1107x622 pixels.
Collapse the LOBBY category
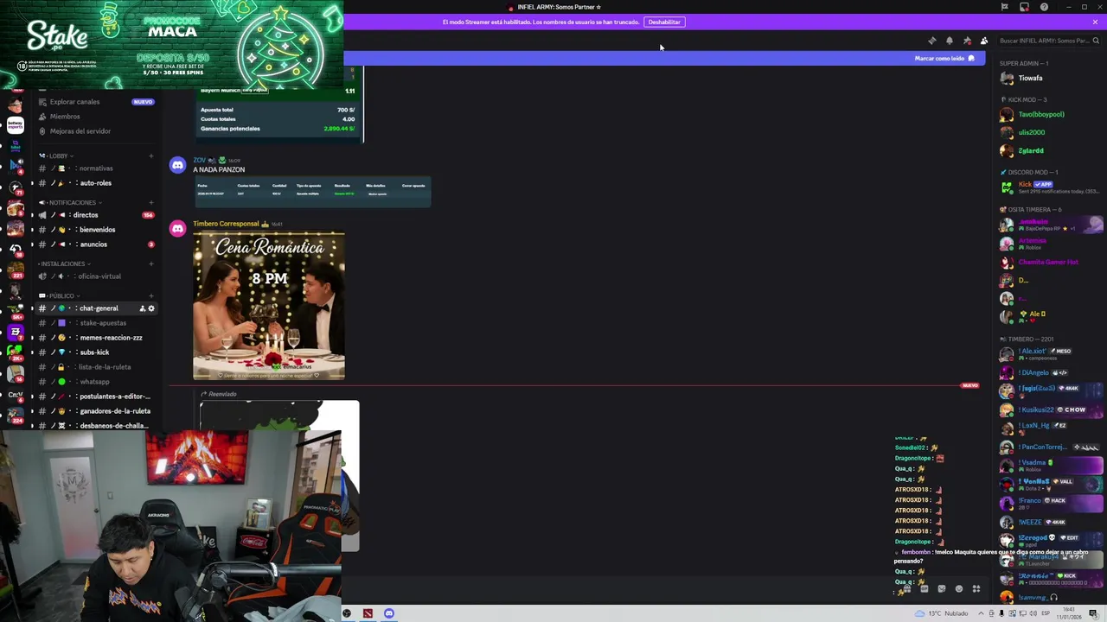pyautogui.click(x=56, y=155)
